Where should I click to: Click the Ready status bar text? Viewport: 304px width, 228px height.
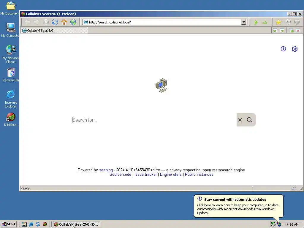tap(25, 188)
